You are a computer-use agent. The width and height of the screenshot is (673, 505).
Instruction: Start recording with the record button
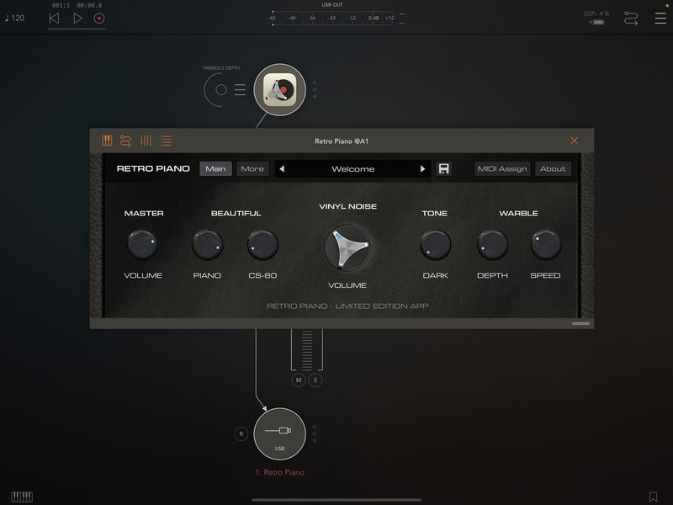[x=99, y=19]
